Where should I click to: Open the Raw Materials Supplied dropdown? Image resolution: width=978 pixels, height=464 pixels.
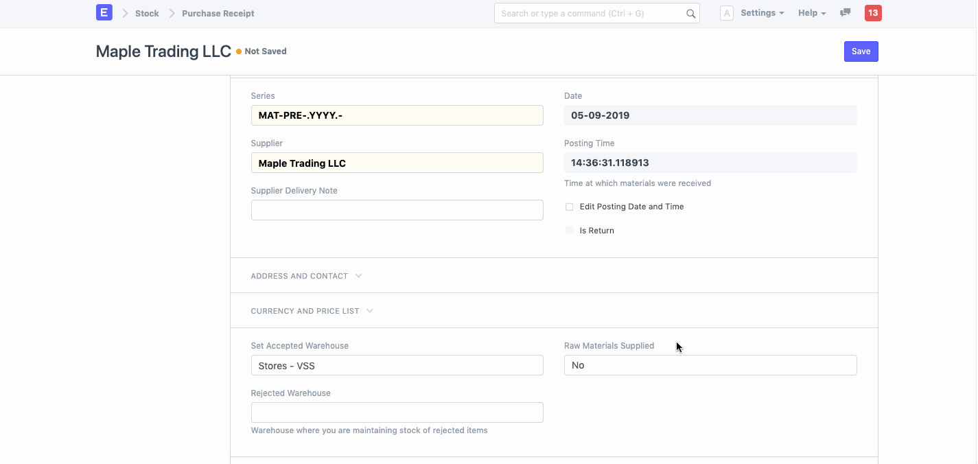(x=710, y=365)
